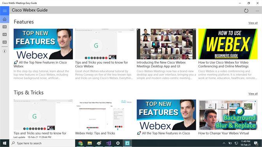
Task: Open the About info sidebar icon
Action: [5, 51]
